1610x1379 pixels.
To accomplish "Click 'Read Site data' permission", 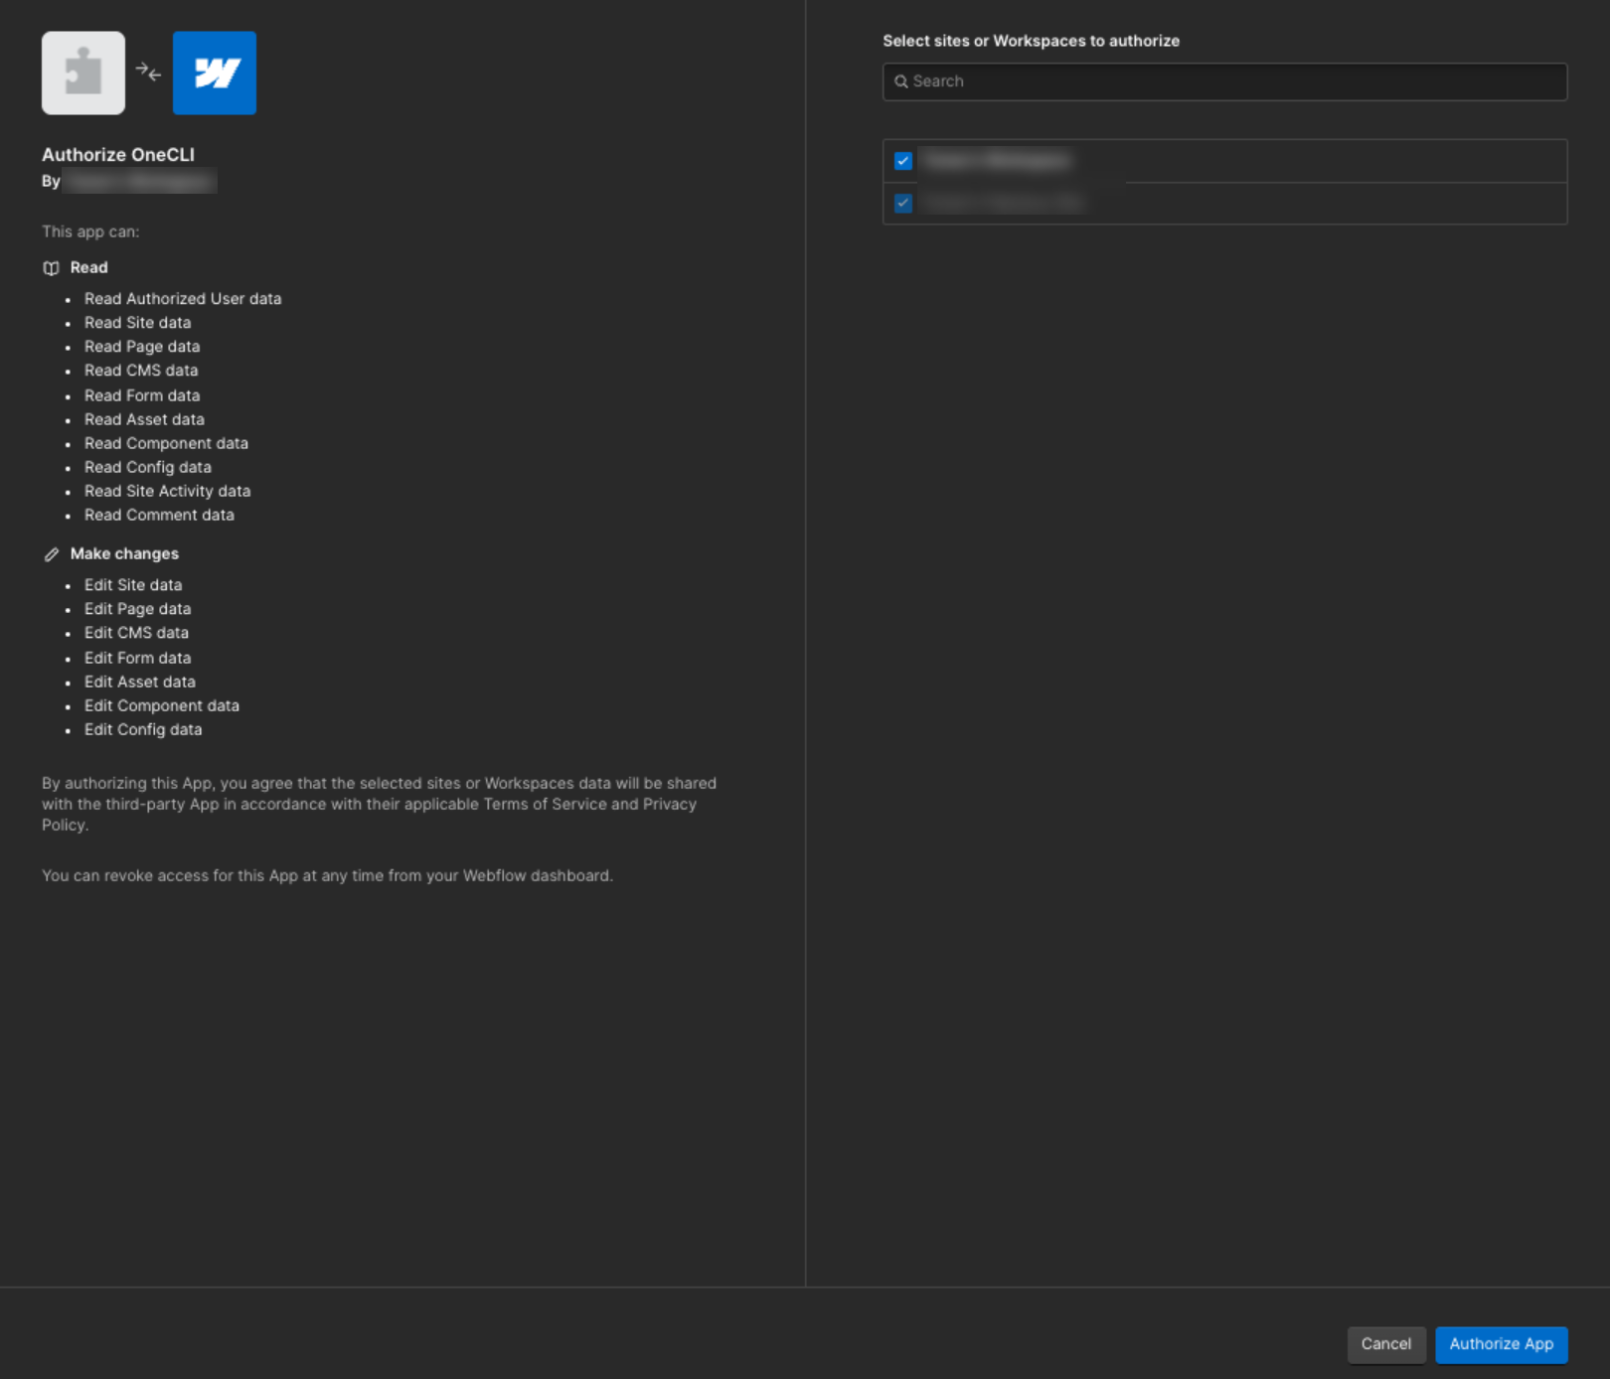I will click(x=138, y=323).
